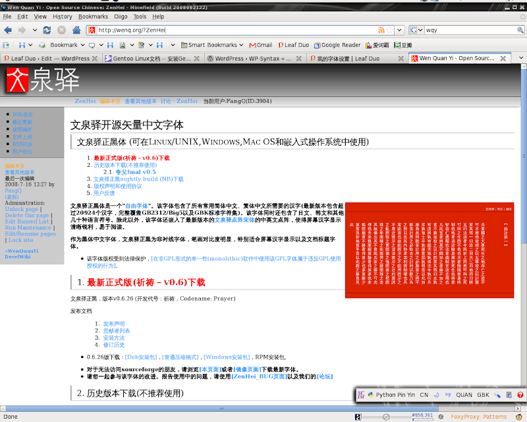This screenshot has width=527, height=422.
Task: Reload the current page
Action: pyautogui.click(x=47, y=30)
